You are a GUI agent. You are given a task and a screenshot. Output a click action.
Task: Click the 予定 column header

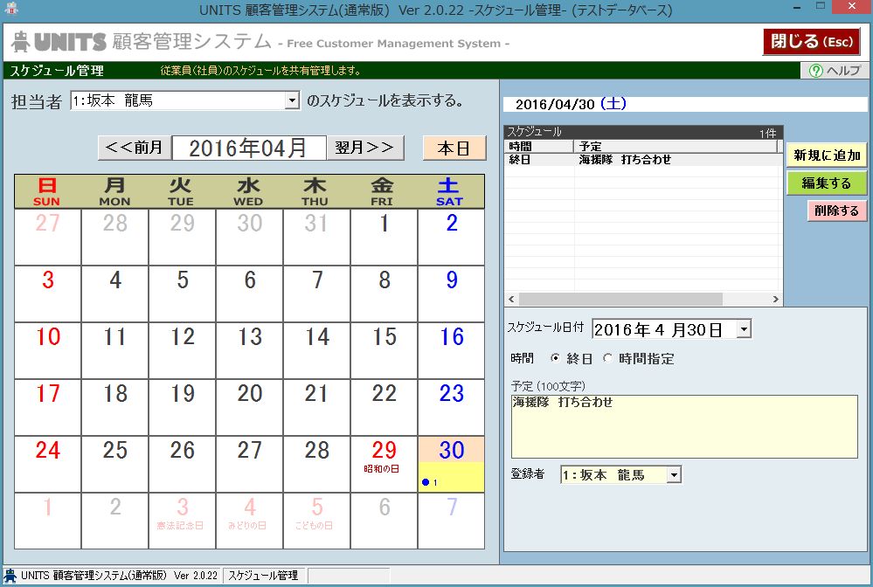click(676, 147)
